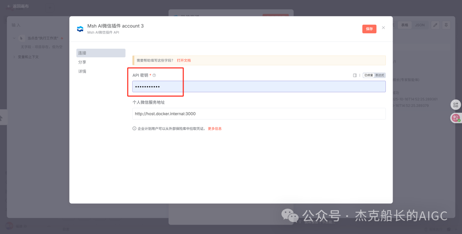Viewport: 462px width, 234px height.
Task: Collapse the 当点击"执行工作流" row chevron
Action: pos(14,38)
